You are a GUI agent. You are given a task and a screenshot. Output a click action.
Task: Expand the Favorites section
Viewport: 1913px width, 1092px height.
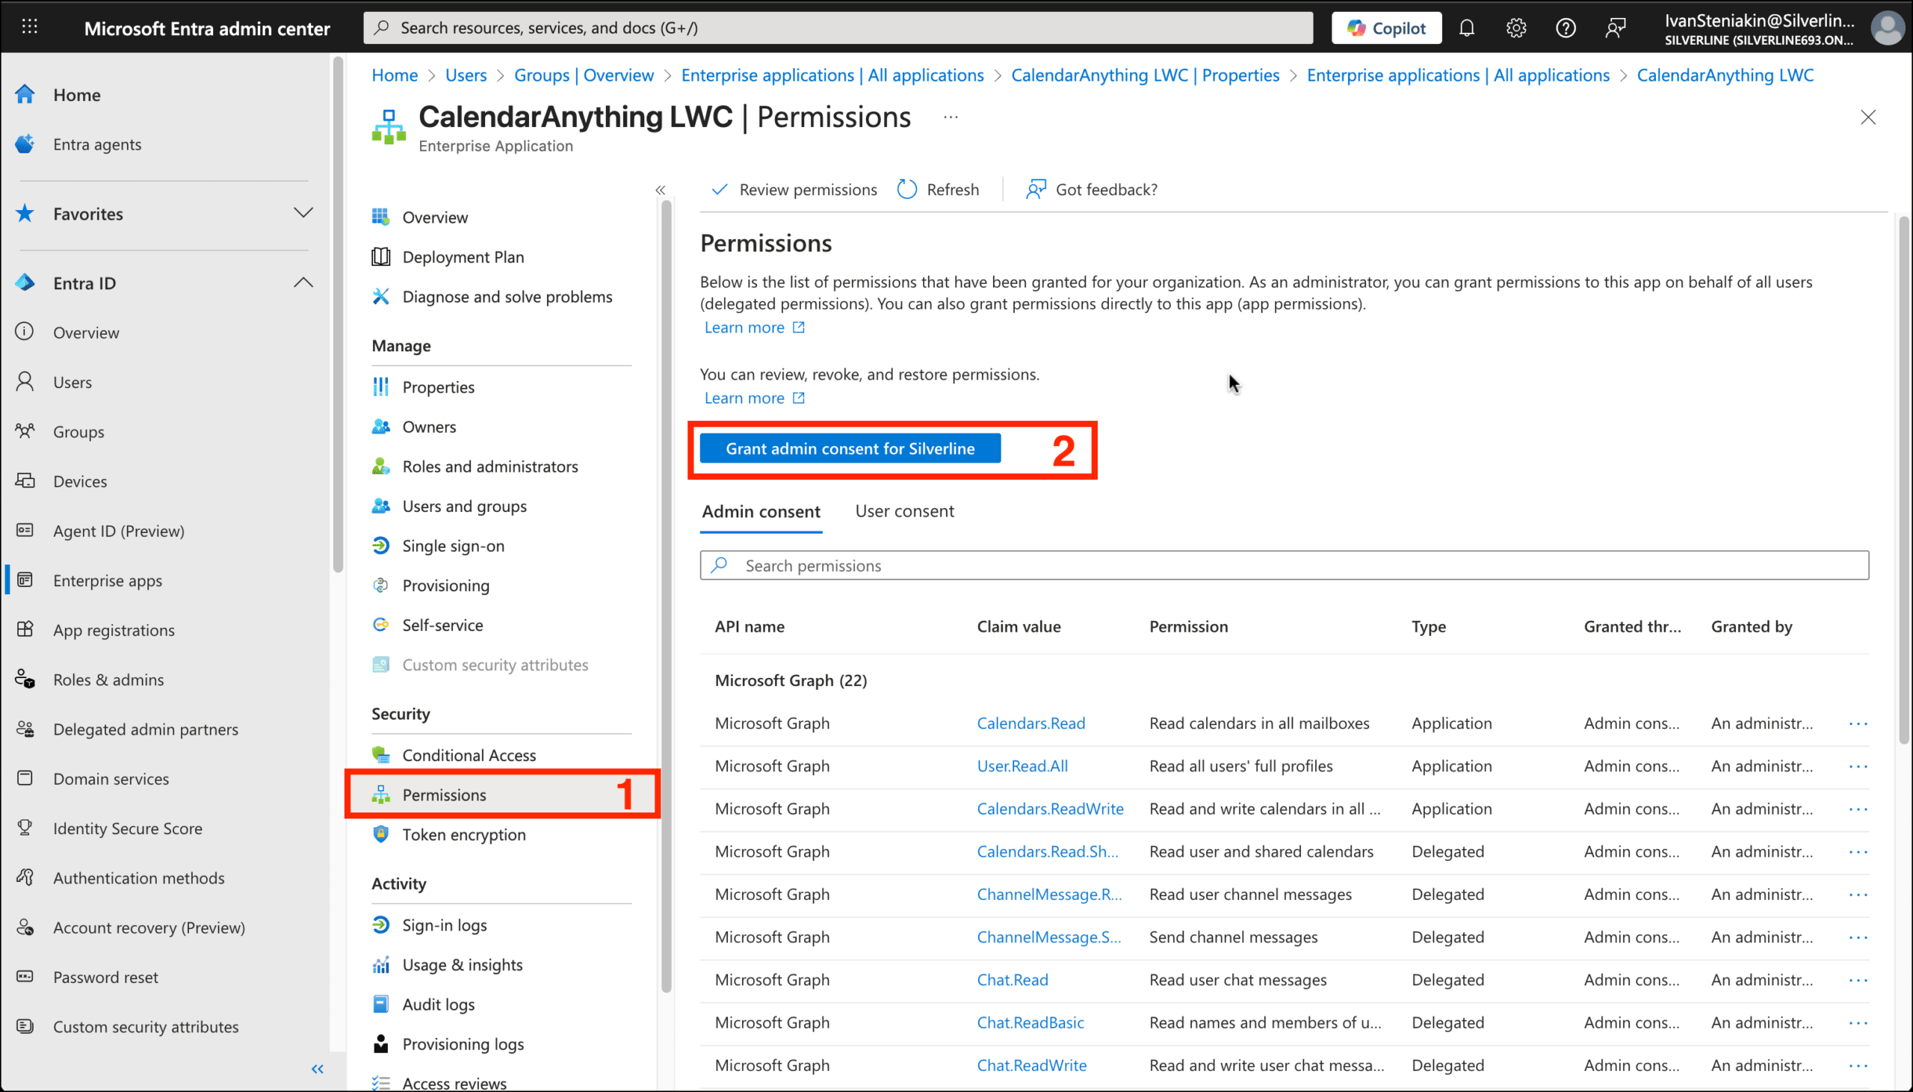pos(303,213)
